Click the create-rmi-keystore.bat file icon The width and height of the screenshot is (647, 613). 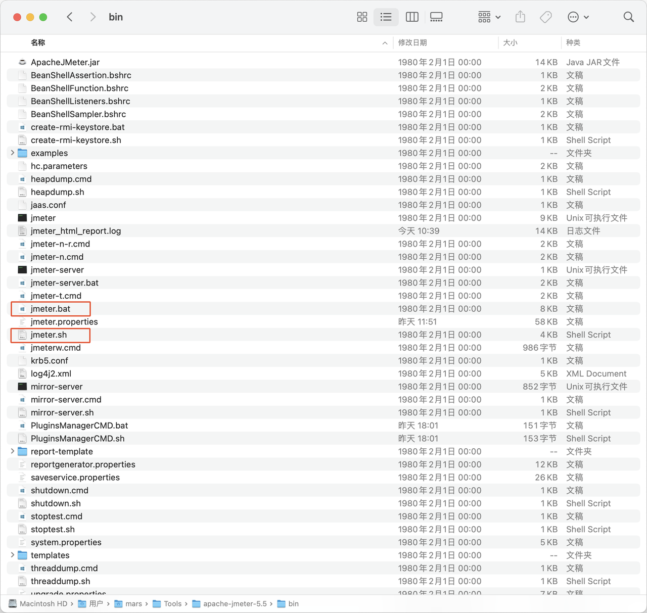[22, 127]
